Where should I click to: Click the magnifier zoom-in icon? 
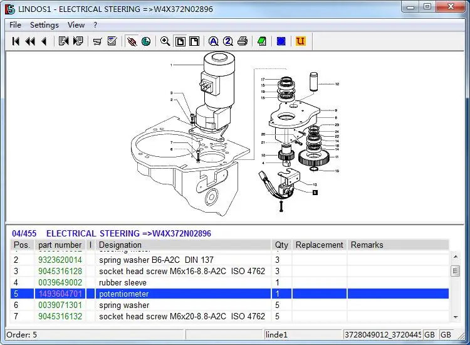[165, 41]
